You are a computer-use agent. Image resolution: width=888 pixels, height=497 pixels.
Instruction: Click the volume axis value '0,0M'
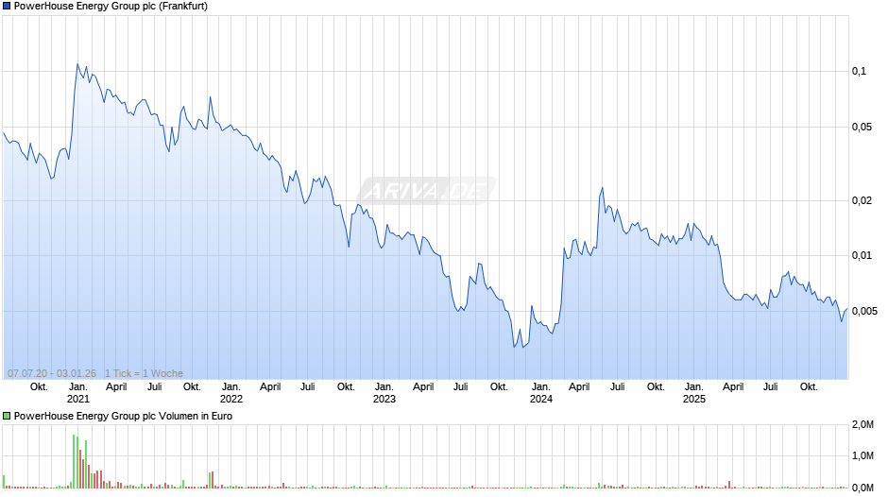click(862, 488)
